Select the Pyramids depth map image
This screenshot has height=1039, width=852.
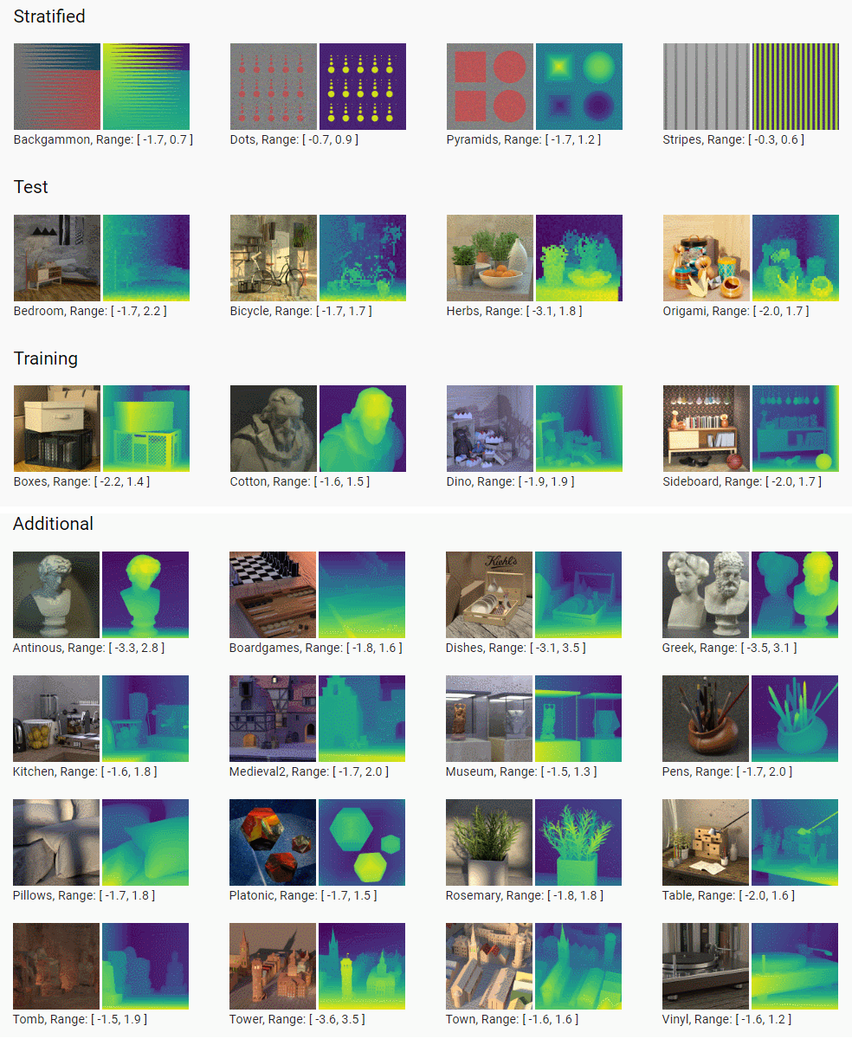579,87
